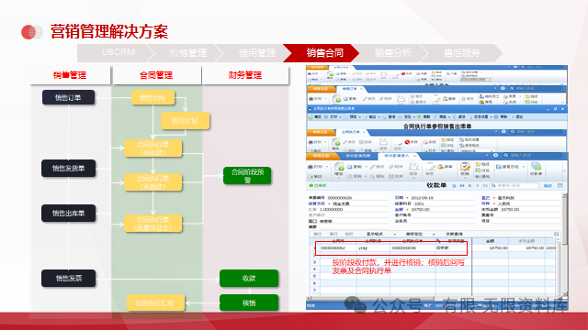Click the 刷新 icon in 合同执行单参照销售出库单 dialog

coord(419,116)
